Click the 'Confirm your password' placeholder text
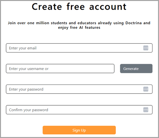 pyautogui.click(x=28, y=110)
